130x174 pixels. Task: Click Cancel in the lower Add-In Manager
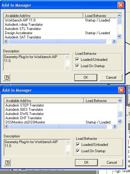point(111,163)
